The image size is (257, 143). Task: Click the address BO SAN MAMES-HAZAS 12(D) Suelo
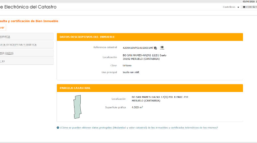coord(144,55)
